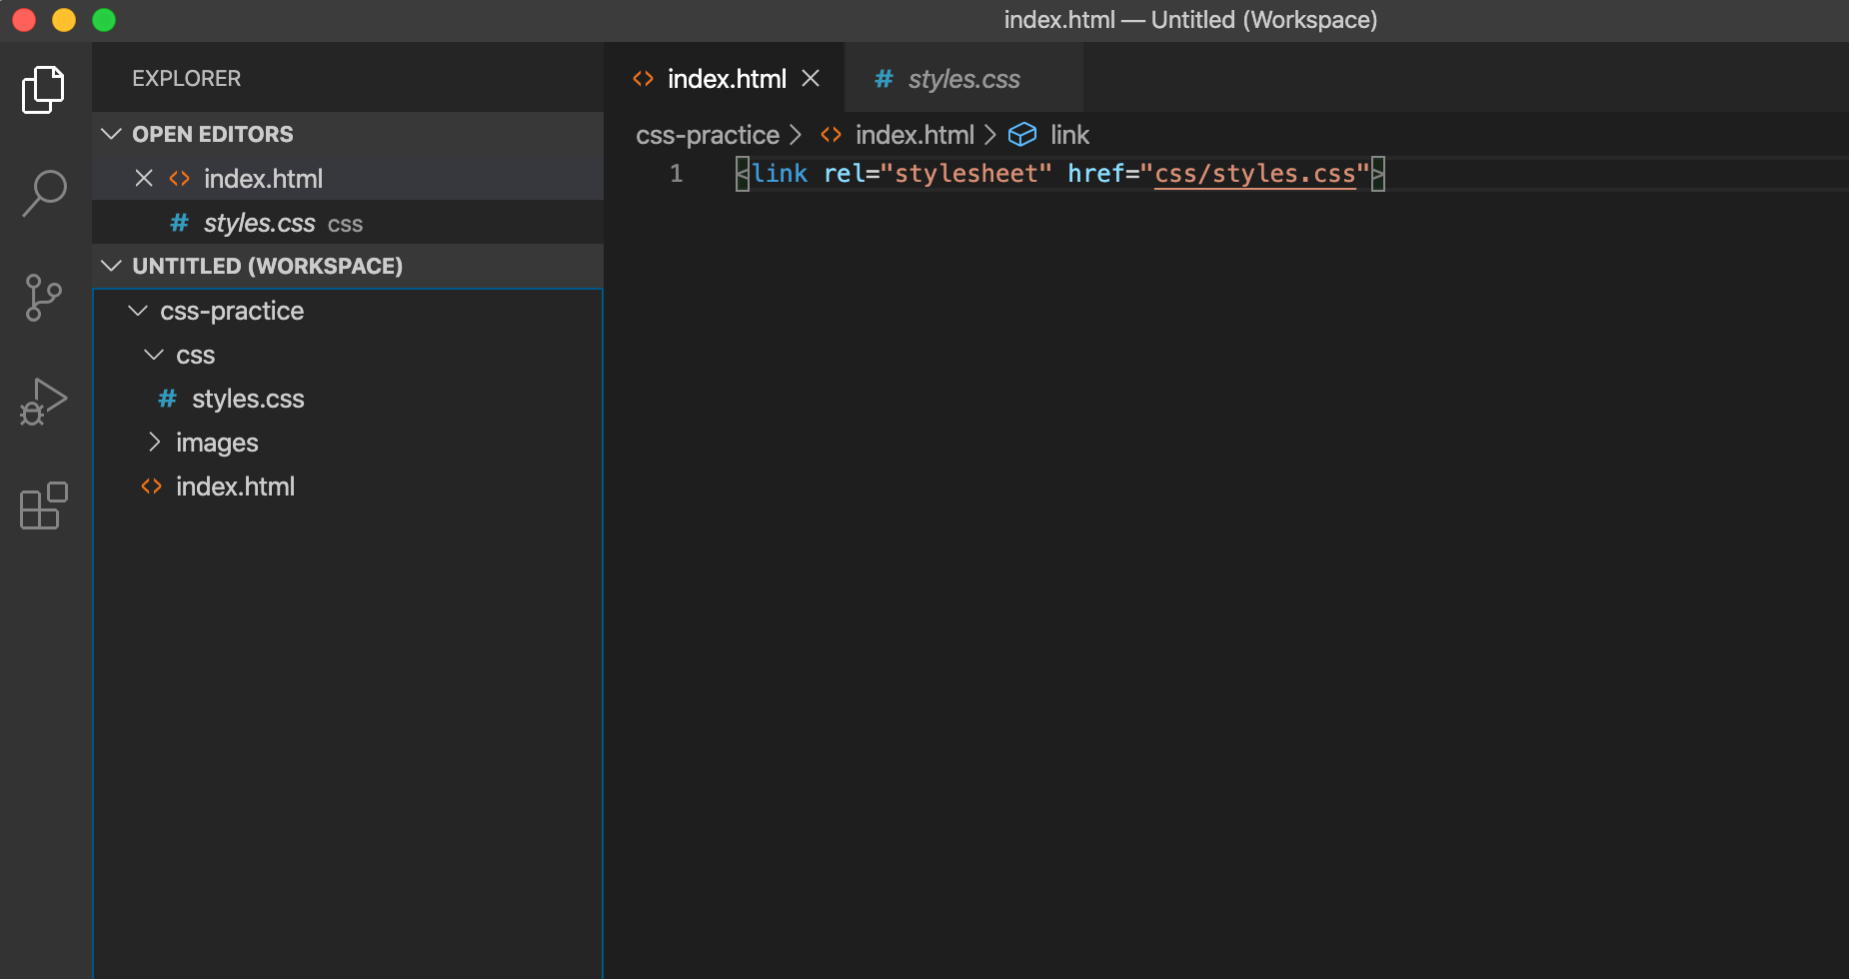Viewport: 1849px width, 979px height.
Task: Open the Source Control view
Action: (x=43, y=298)
